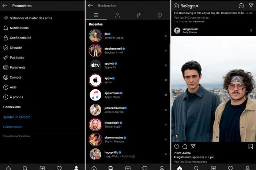
Task: Remove appletv from recent searches
Action: [166, 65]
